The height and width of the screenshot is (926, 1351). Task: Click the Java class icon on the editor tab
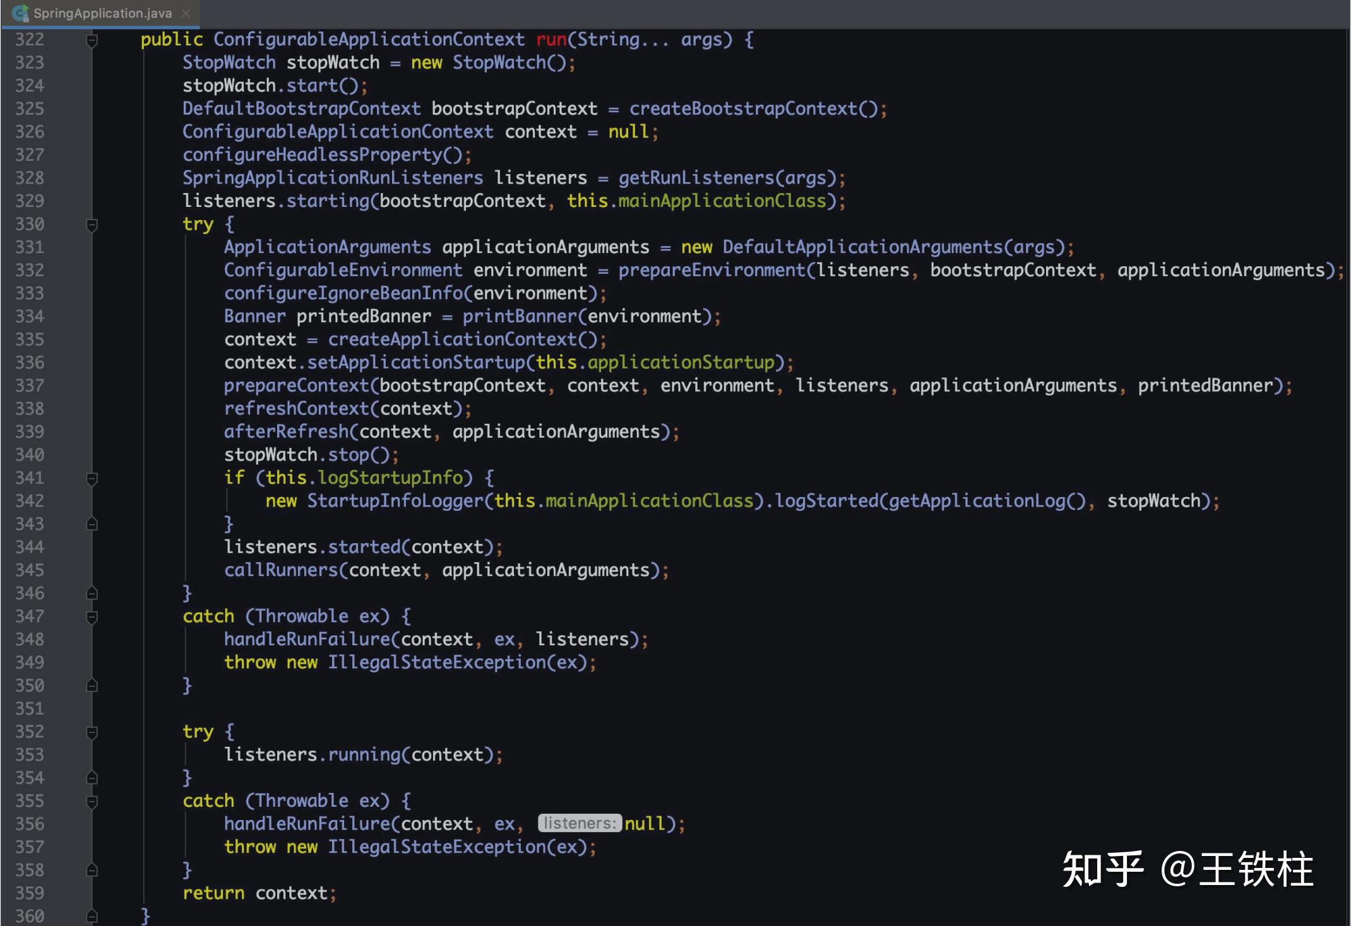point(20,13)
